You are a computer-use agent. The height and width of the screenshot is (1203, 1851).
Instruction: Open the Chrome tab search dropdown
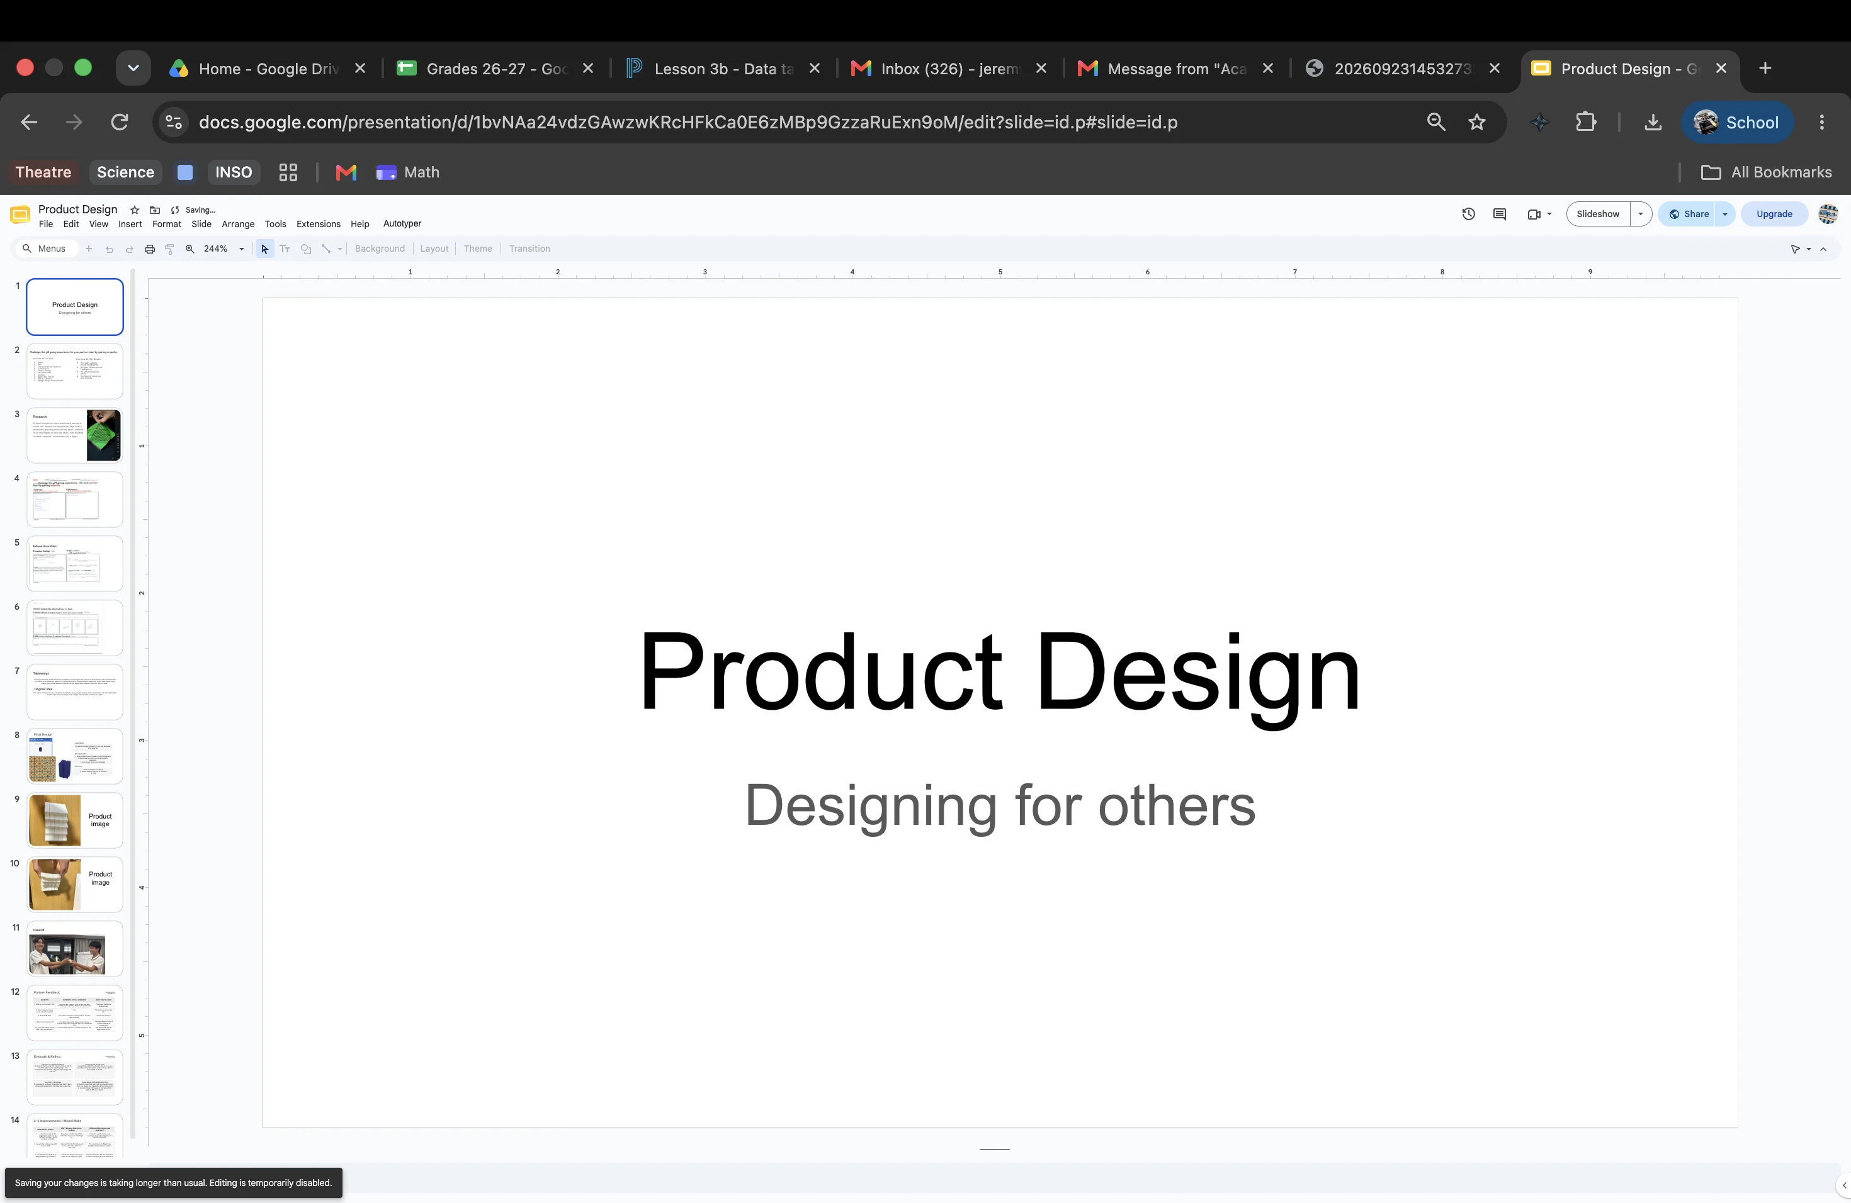click(133, 69)
